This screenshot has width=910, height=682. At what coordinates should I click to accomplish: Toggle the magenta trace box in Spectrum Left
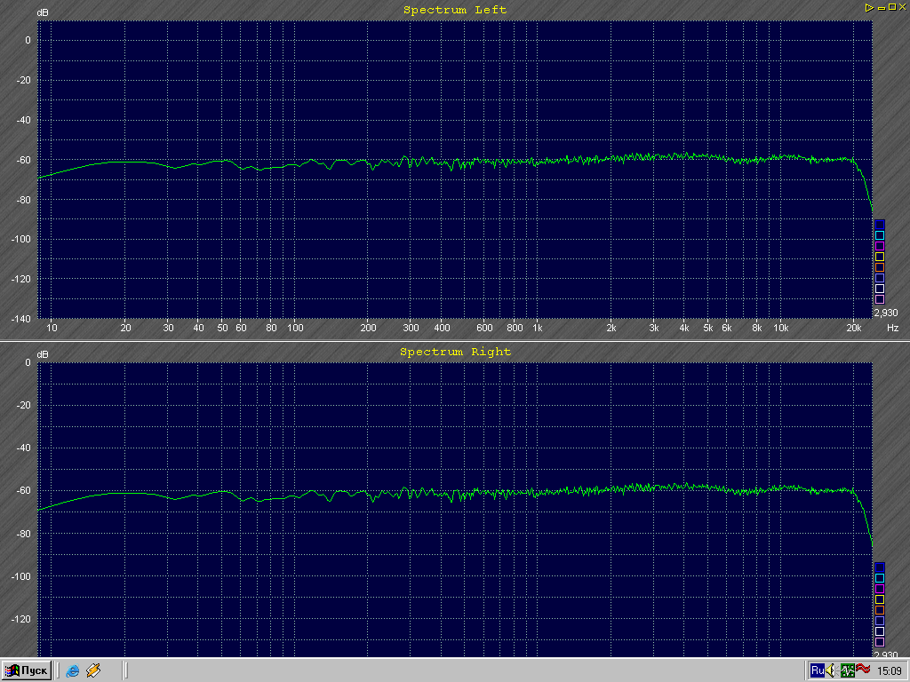(880, 246)
